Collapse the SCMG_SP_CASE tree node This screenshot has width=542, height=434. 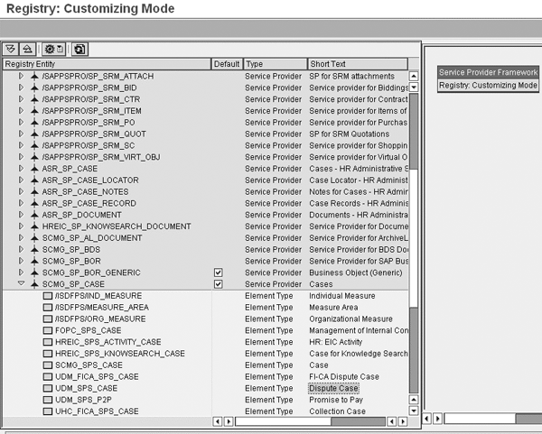(22, 284)
